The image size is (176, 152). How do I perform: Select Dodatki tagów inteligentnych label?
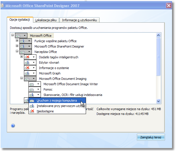[59, 57]
